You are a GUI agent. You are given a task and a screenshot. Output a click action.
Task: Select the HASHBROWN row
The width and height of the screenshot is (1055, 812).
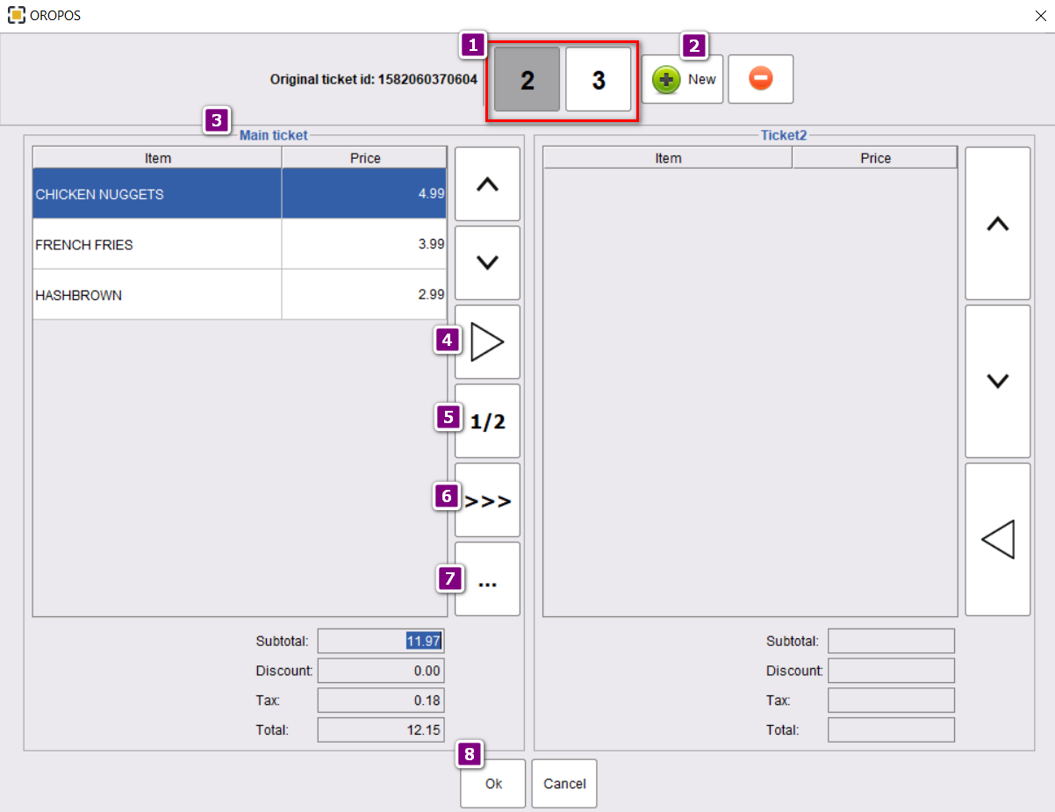coord(240,295)
